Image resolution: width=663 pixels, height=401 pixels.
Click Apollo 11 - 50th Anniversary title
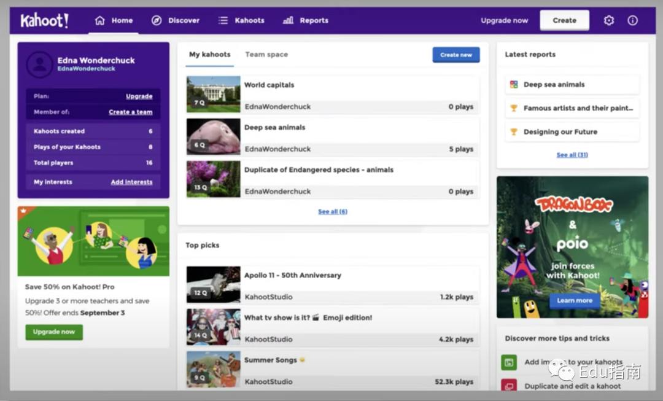click(293, 275)
